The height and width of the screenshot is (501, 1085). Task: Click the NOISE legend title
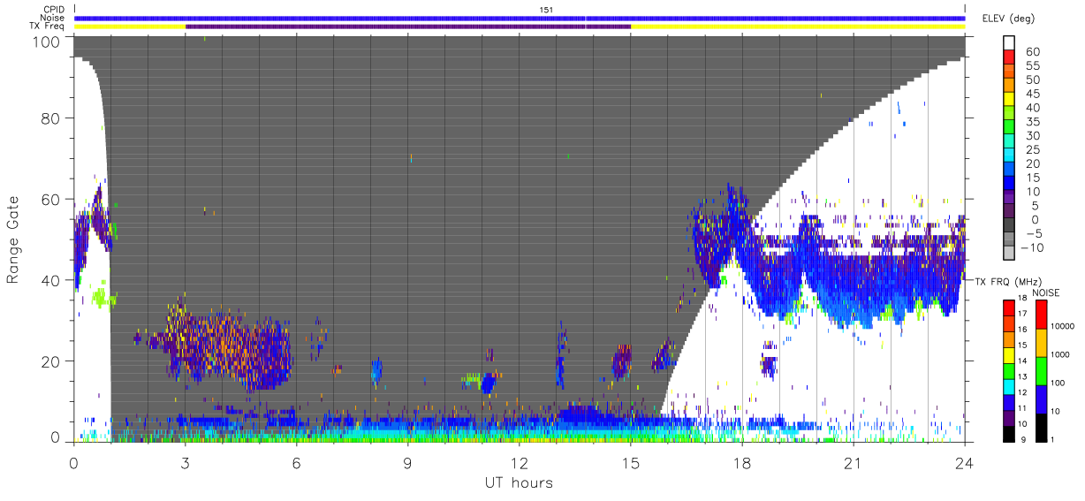[1045, 292]
